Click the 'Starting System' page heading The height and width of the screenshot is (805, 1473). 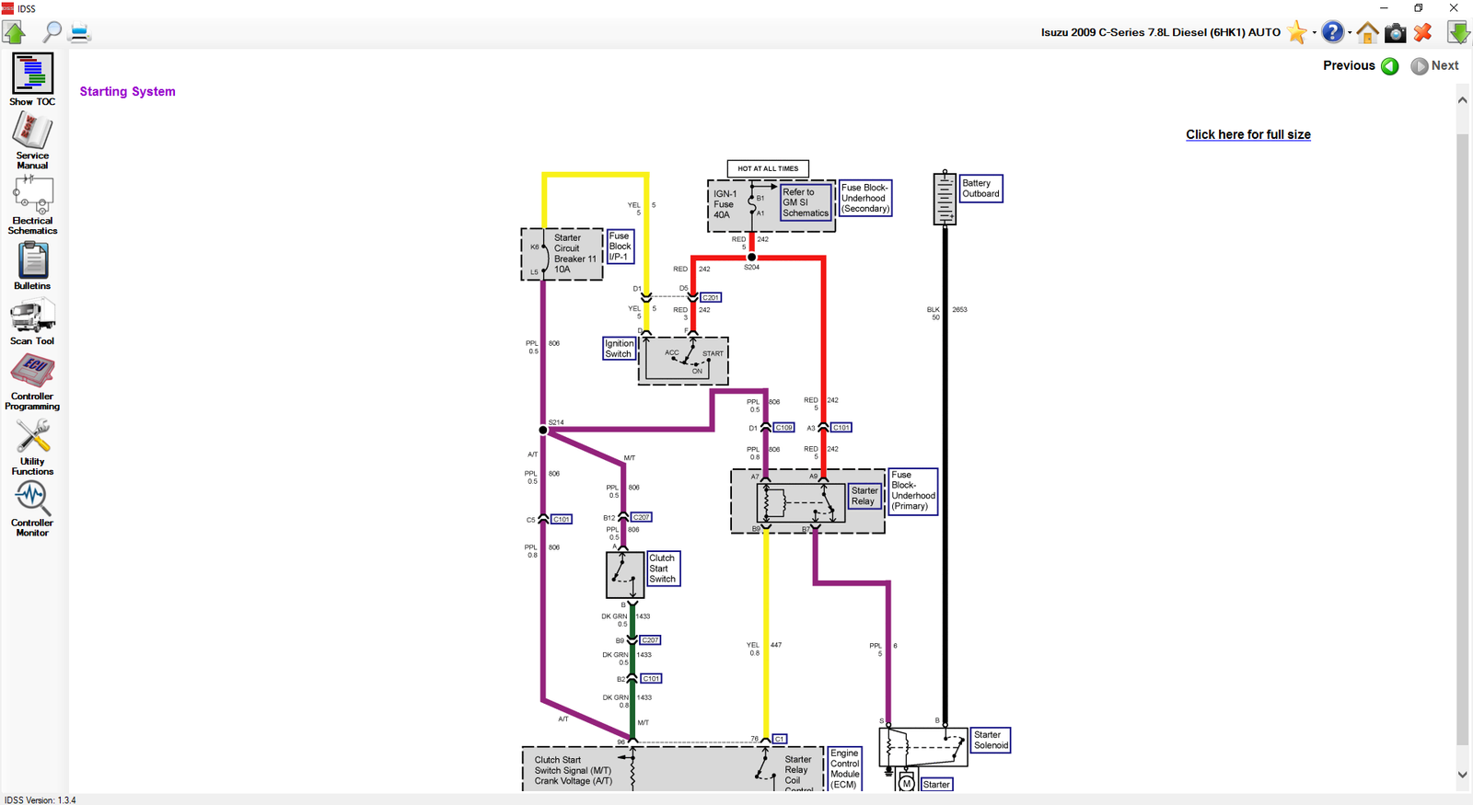click(127, 91)
